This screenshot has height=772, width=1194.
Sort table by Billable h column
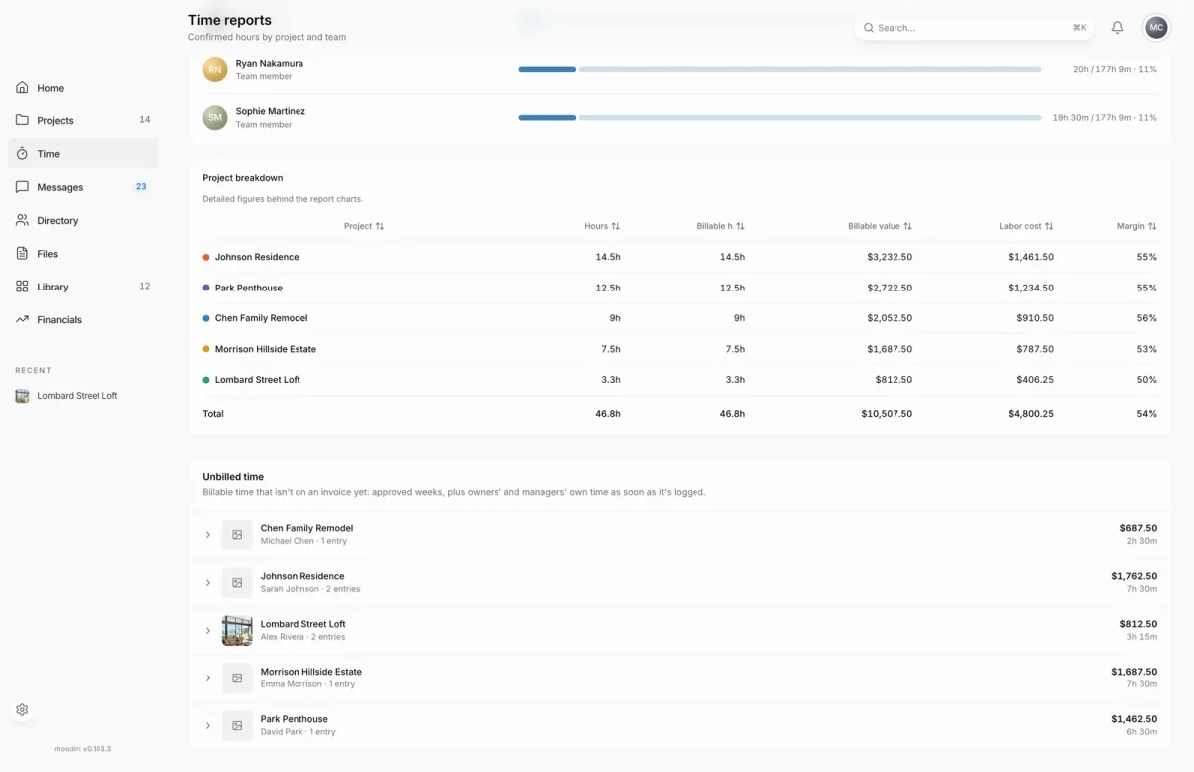720,226
